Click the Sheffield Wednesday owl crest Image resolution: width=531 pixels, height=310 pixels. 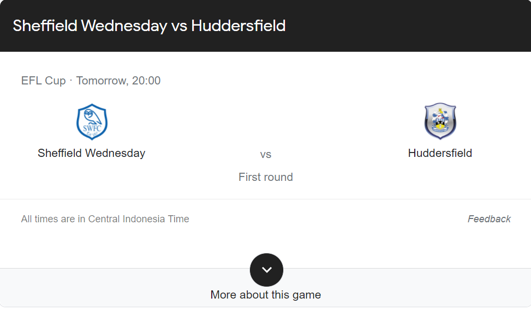coord(92,121)
